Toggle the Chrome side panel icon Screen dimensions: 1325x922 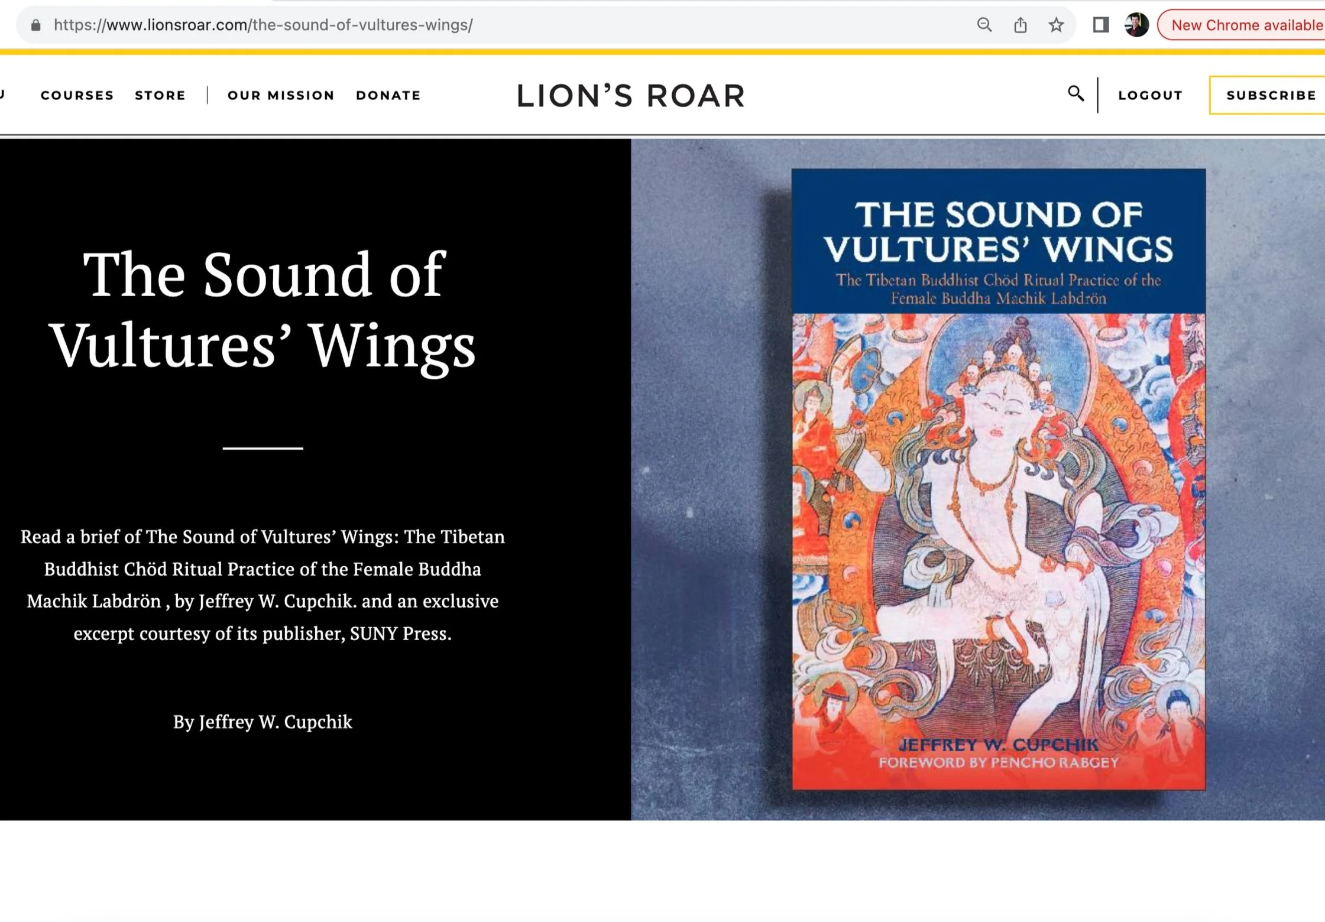click(x=1100, y=25)
